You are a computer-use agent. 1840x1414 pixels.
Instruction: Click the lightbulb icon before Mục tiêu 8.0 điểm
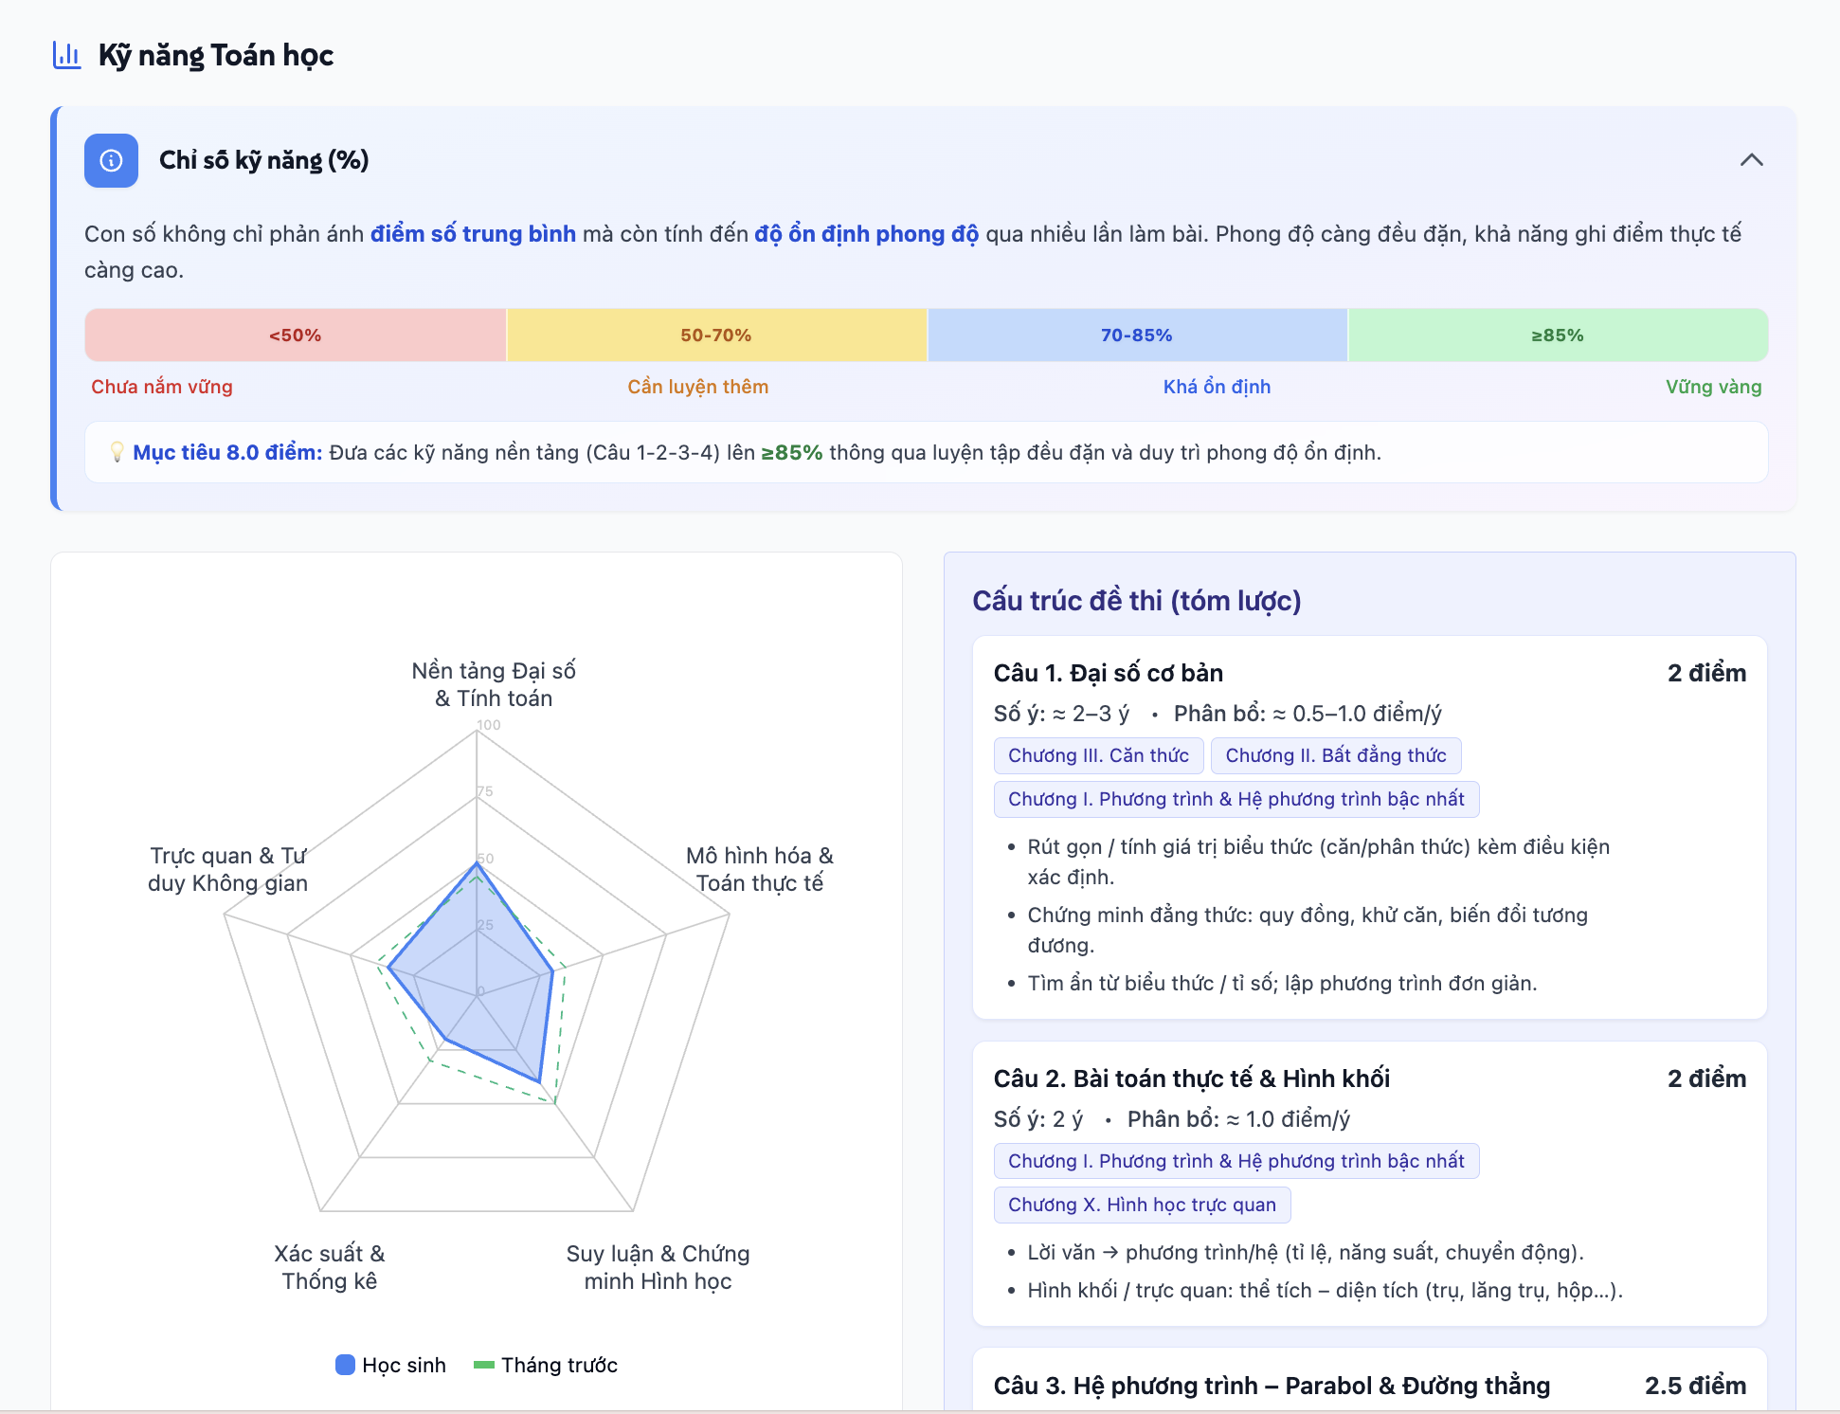117,452
